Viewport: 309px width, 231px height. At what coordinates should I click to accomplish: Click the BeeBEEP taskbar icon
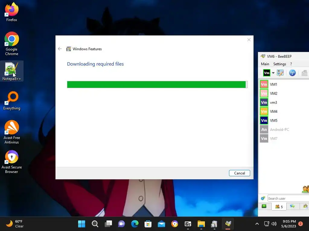(228, 224)
